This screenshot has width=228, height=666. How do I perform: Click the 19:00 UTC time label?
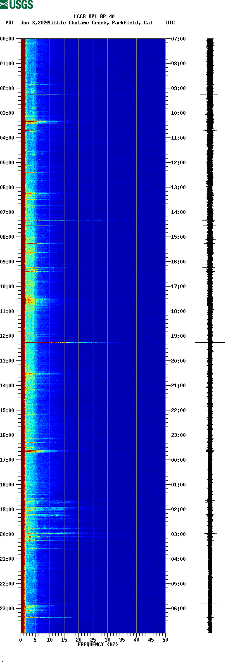tap(178, 336)
